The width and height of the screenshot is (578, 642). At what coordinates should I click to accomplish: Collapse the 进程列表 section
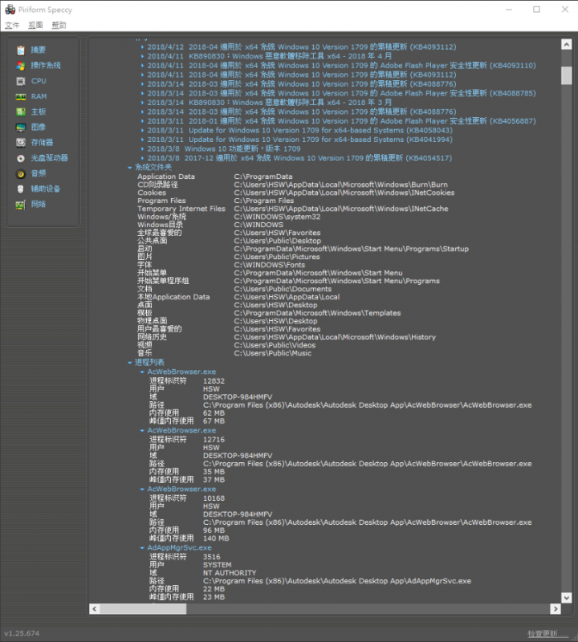[x=130, y=363]
